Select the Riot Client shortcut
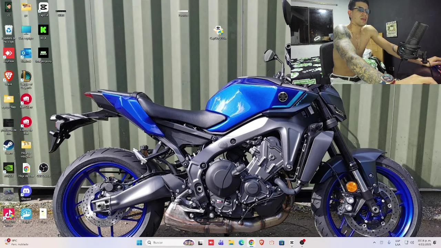This screenshot has height=248, width=441. point(26,101)
